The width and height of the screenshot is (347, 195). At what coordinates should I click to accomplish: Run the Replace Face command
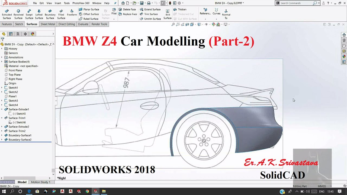128,14
